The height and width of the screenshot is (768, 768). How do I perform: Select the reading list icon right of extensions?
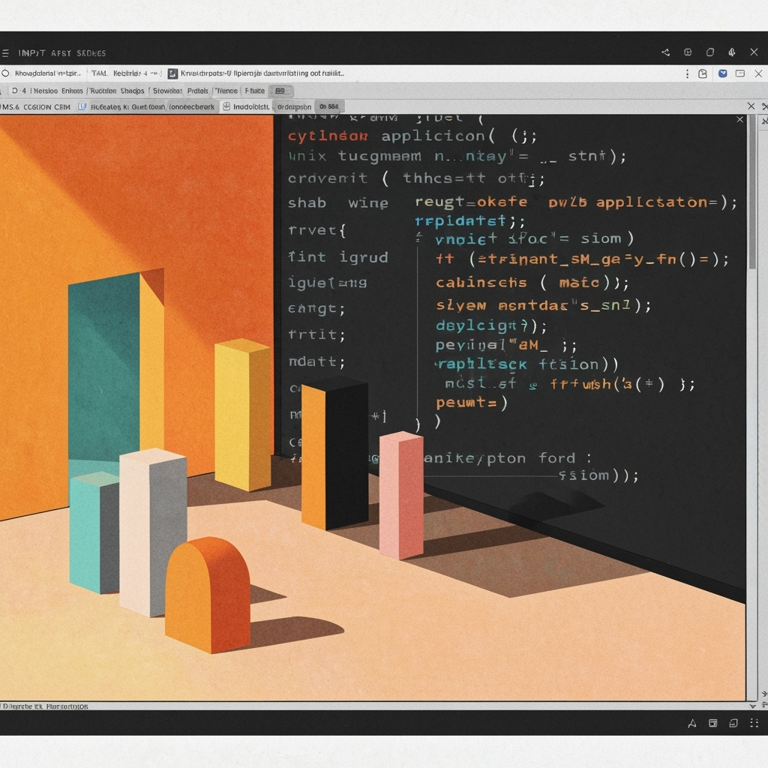pos(740,73)
